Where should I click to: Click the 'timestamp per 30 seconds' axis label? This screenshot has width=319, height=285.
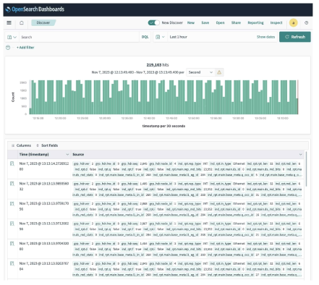click(163, 126)
